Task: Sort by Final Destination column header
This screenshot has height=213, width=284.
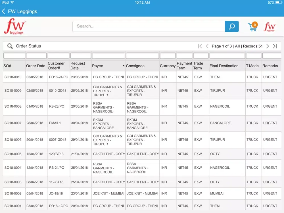Action: (x=224, y=66)
